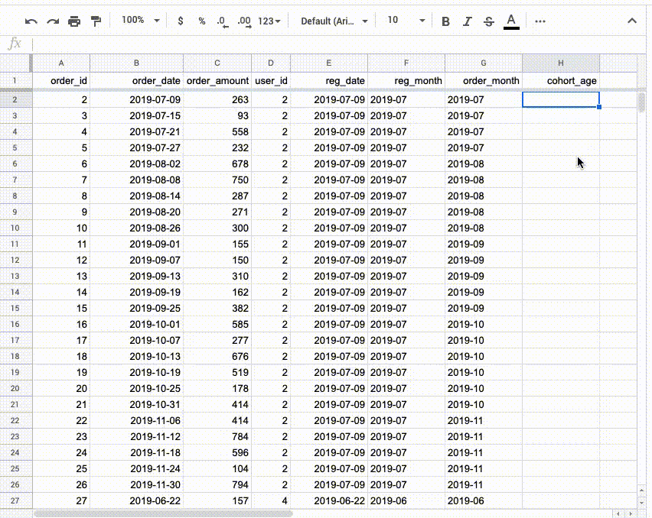This screenshot has height=518, width=652.
Task: Click order amount cell 157
Action: coord(217,501)
